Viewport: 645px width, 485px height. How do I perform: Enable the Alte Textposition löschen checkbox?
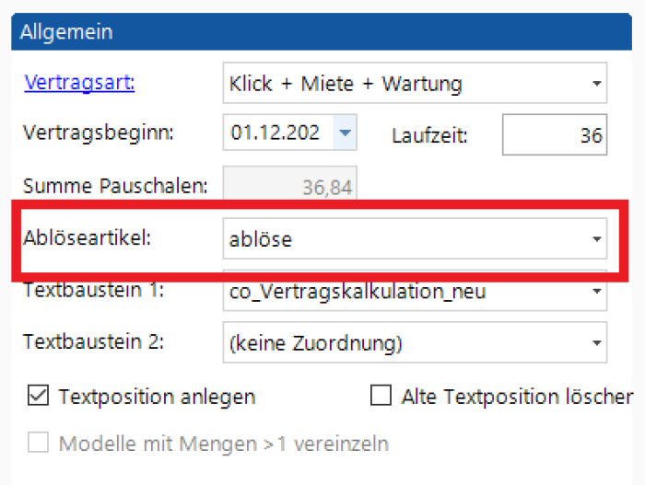coord(381,396)
